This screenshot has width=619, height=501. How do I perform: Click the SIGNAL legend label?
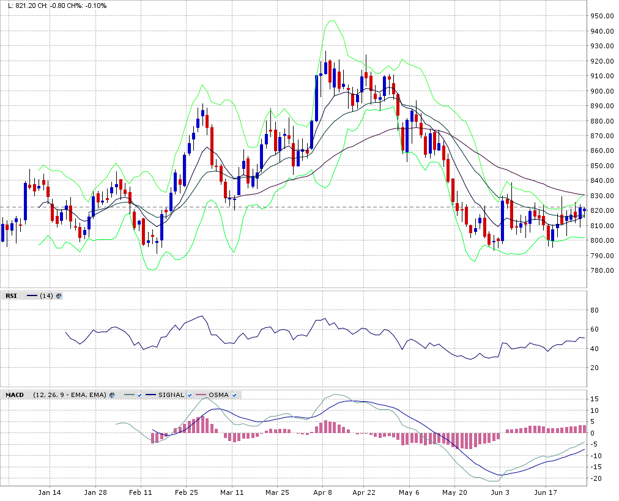click(171, 395)
